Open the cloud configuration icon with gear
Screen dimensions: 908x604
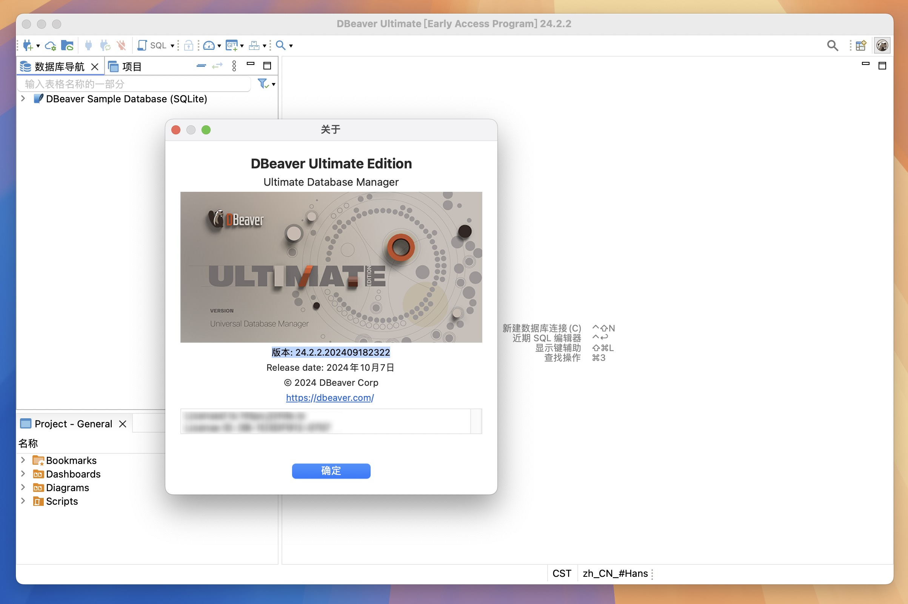(x=51, y=46)
